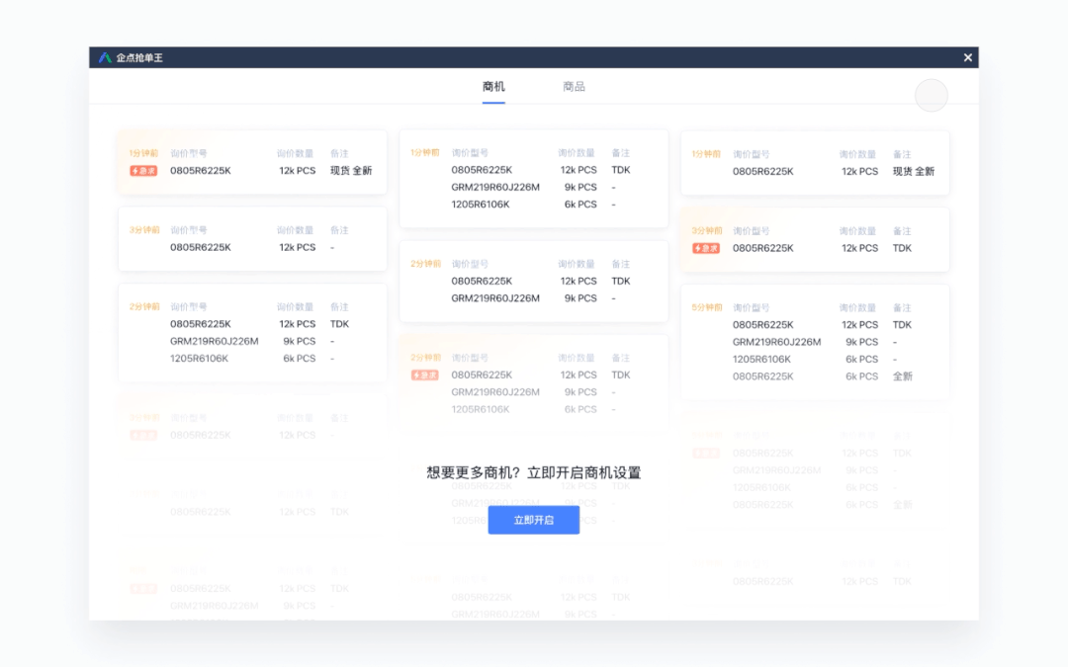Click 现货 全新 remark on the 急求 1分钟前 card

(351, 171)
